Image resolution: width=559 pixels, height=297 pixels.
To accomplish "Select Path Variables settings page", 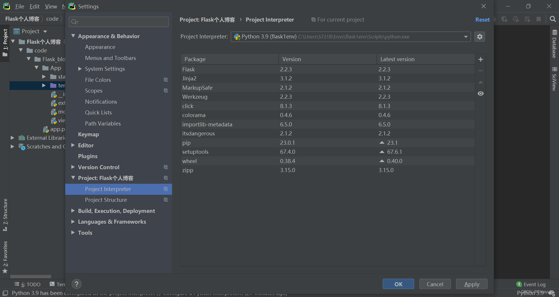I will tap(103, 123).
